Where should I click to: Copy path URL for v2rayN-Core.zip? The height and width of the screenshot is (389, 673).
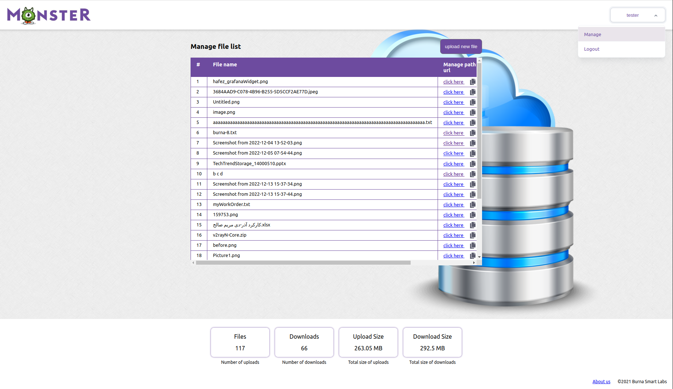pos(473,235)
